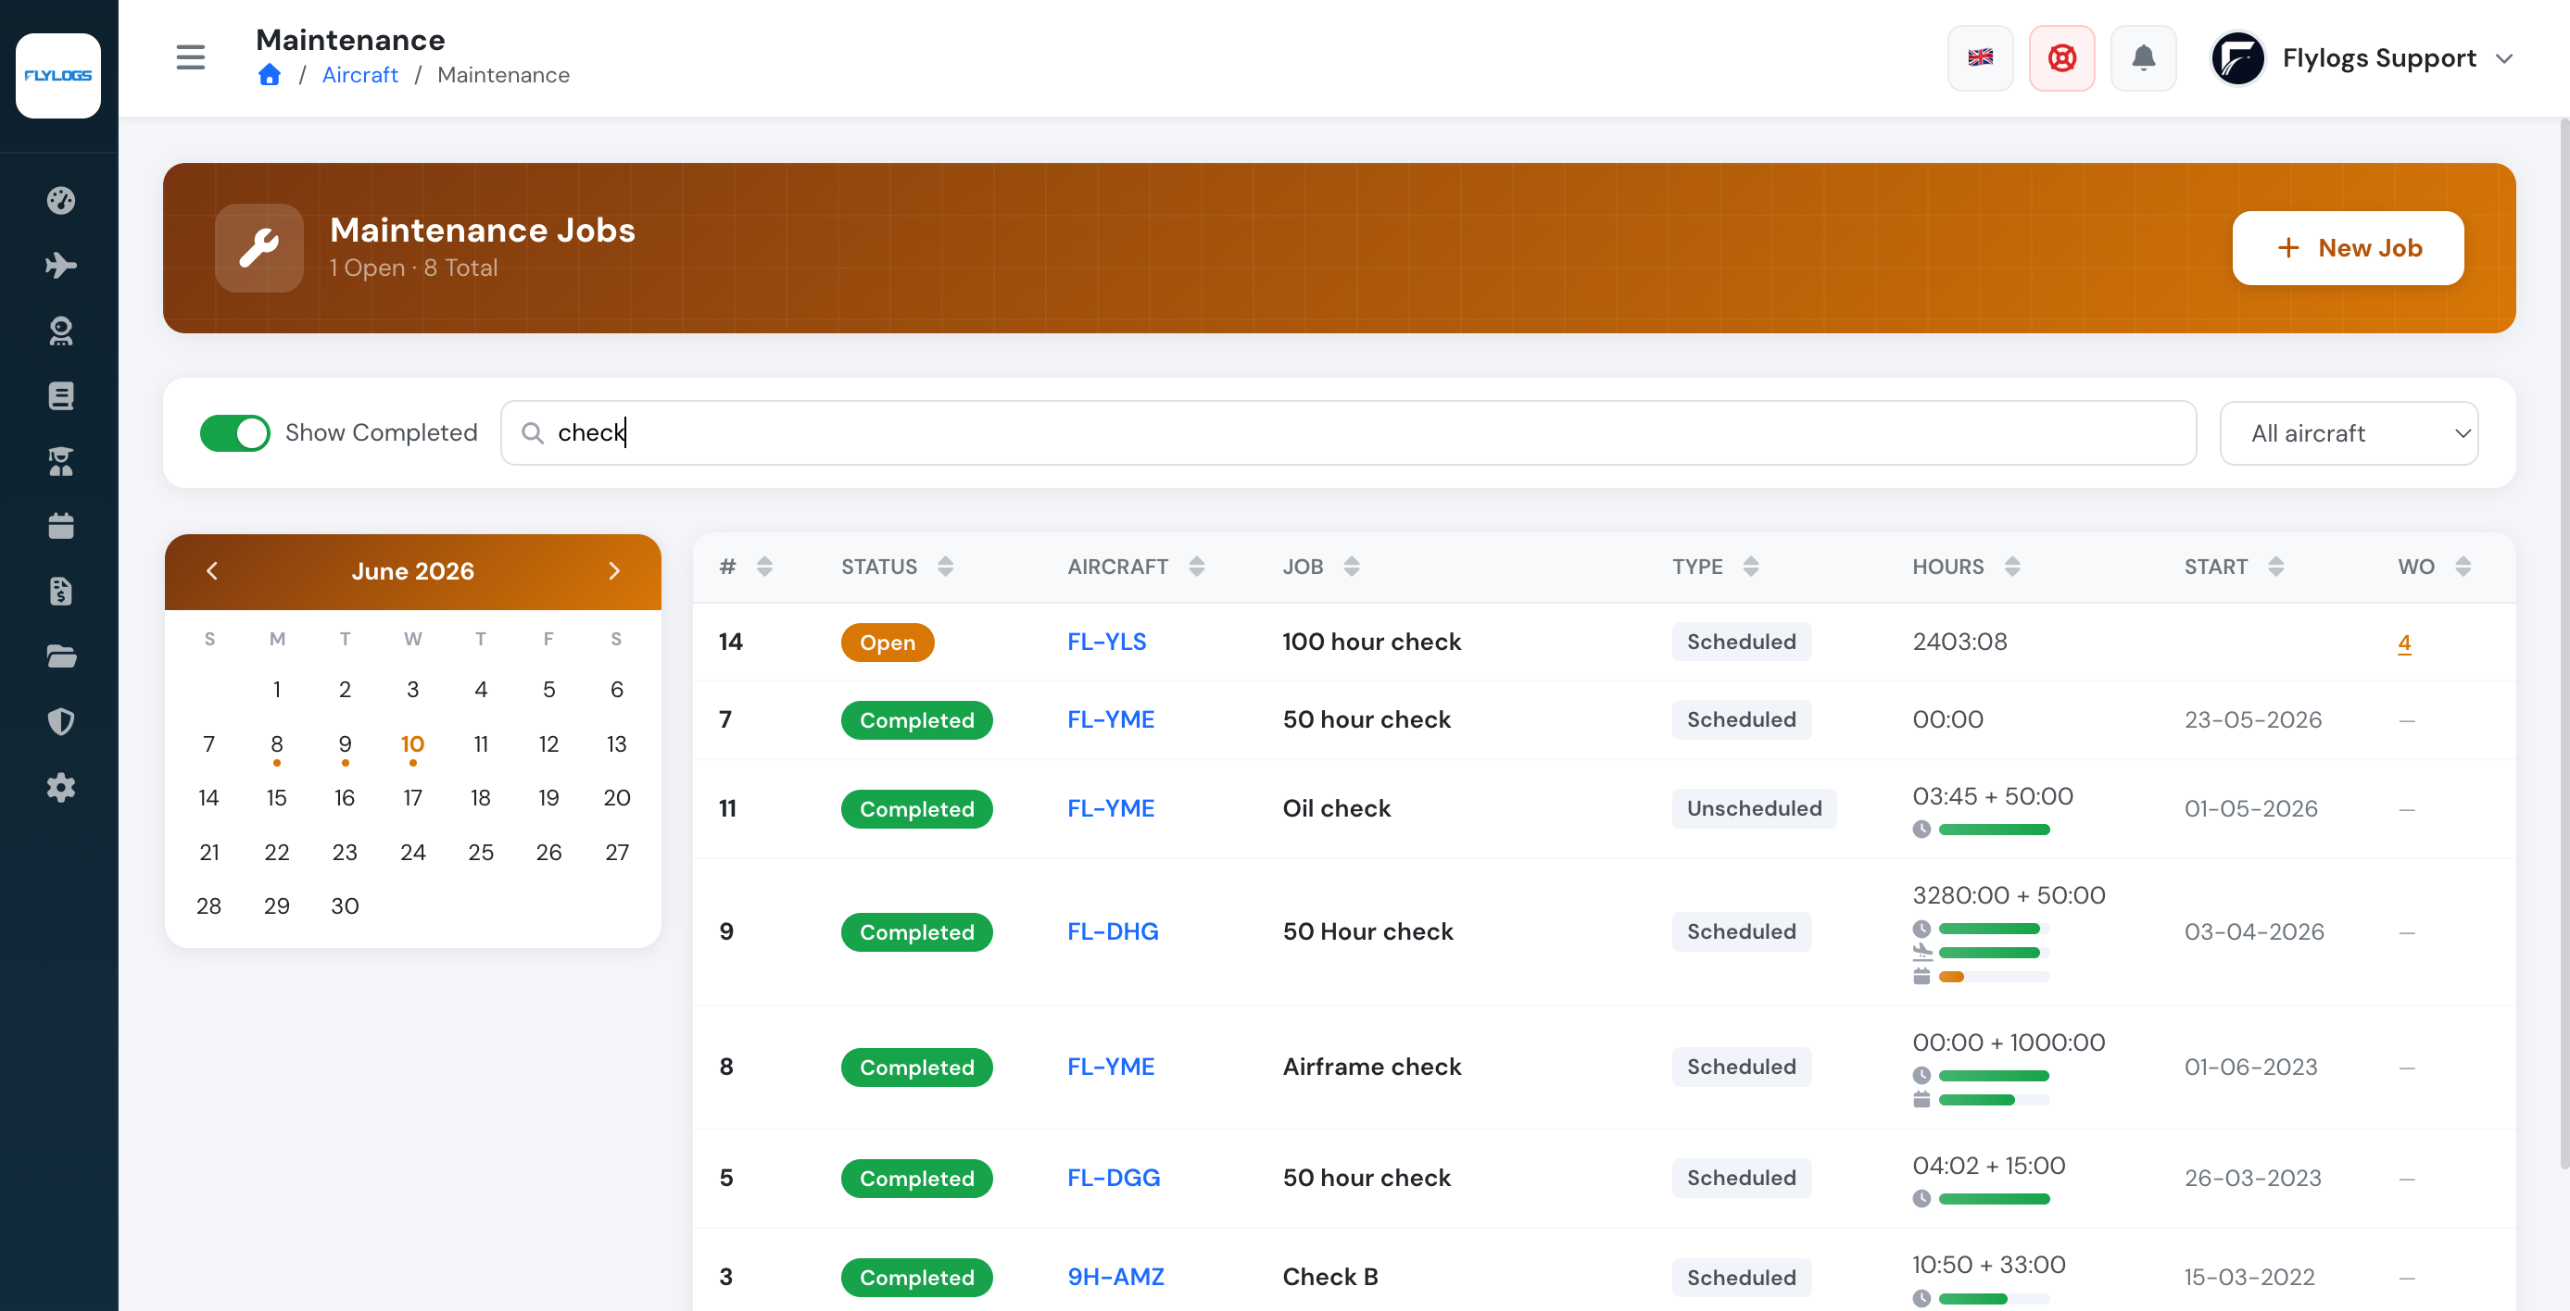Image resolution: width=2570 pixels, height=1311 pixels.
Task: Open the shield icon in sidebar
Action: pos(61,721)
